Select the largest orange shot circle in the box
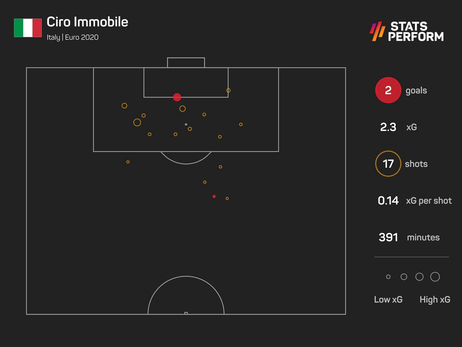Screen dimensions: 462x347 [137, 122]
